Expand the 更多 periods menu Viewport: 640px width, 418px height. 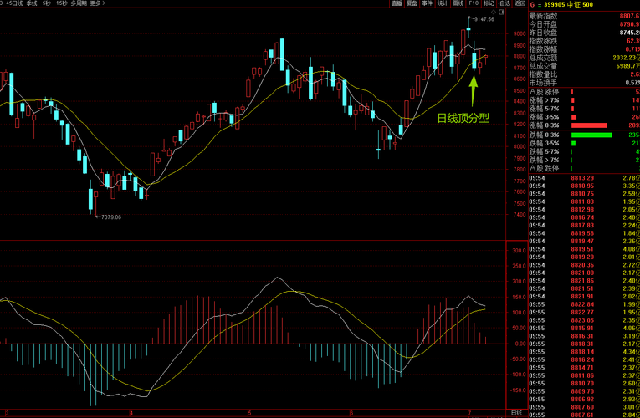point(97,3)
